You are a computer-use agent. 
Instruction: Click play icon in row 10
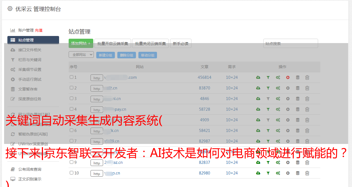[x=288, y=173]
